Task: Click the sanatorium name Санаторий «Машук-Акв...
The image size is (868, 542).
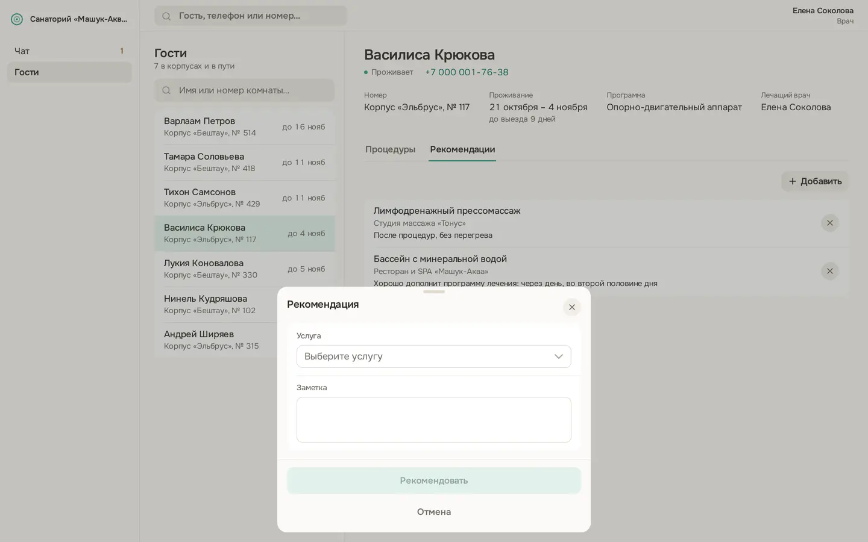Action: (x=79, y=19)
